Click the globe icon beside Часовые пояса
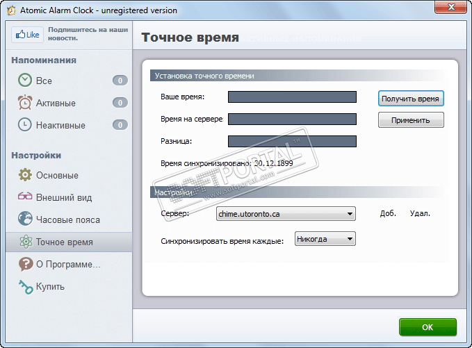The image size is (472, 348). 25,219
